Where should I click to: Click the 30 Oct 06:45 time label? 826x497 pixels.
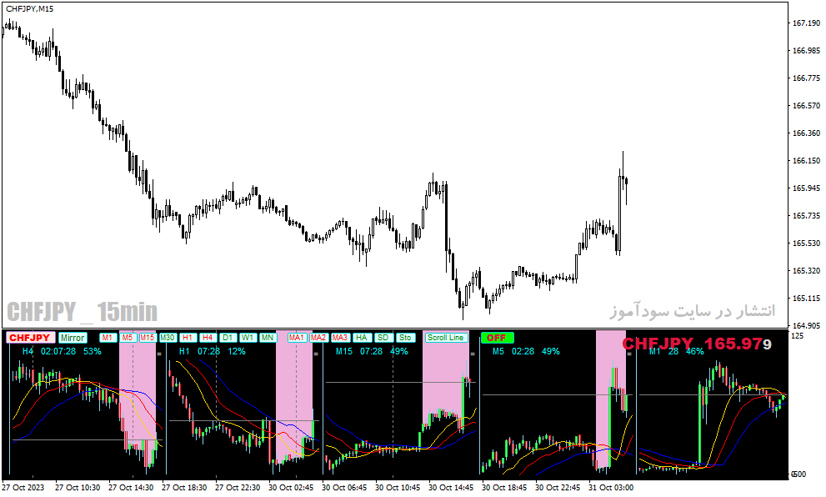coord(344,488)
